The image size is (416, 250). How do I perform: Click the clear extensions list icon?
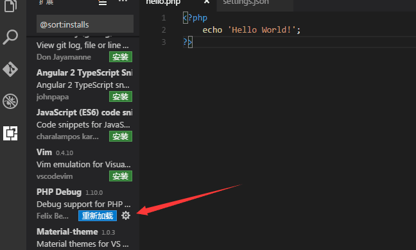pyautogui.click(x=103, y=3)
